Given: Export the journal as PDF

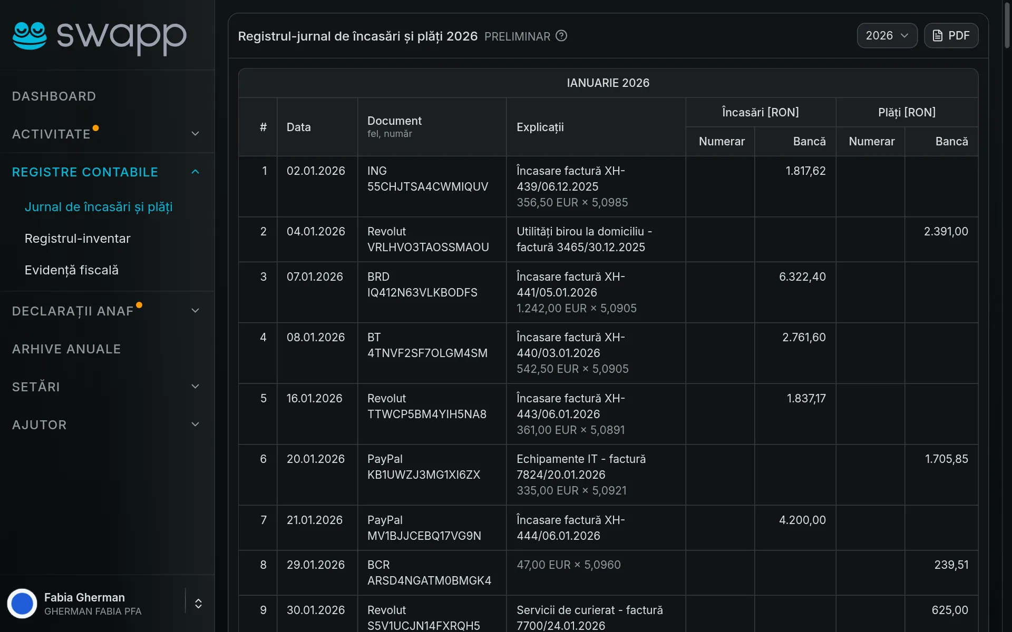Looking at the screenshot, I should [x=951, y=36].
